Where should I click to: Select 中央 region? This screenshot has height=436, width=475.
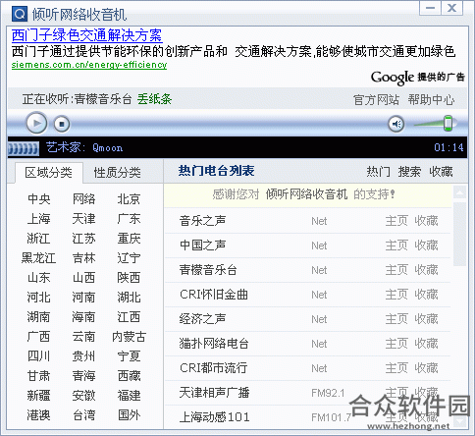pyautogui.click(x=38, y=199)
